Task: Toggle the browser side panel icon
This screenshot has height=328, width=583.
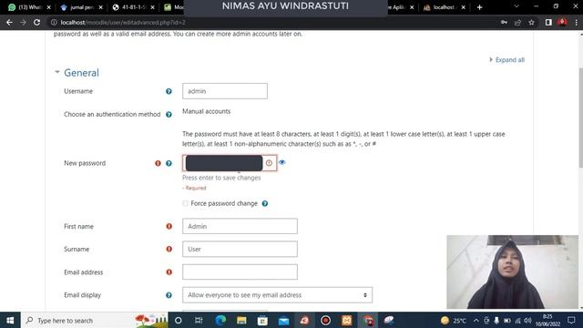Action: click(x=548, y=22)
